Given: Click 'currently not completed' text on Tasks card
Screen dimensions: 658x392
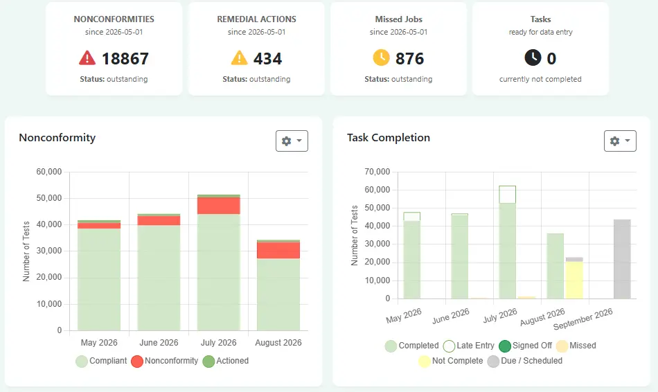Looking at the screenshot, I should (x=540, y=79).
